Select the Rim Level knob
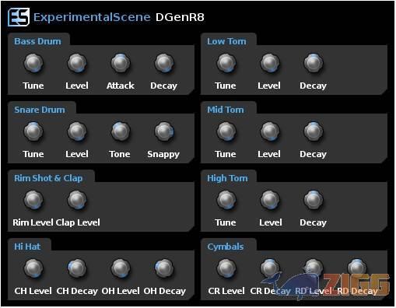This screenshot has width=396, height=308. click(x=33, y=200)
